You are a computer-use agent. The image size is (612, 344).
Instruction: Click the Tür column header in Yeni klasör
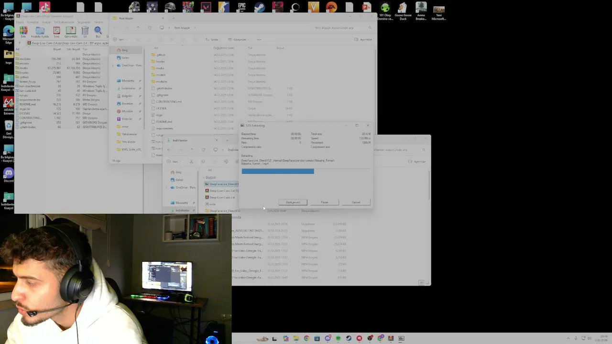tap(250, 48)
